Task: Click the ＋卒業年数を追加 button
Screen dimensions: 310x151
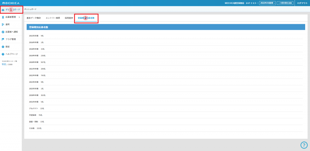Action: click(285, 3)
